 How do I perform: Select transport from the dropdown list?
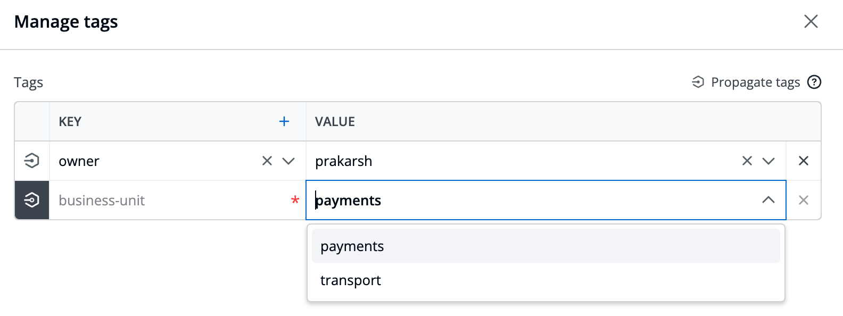coord(546,280)
